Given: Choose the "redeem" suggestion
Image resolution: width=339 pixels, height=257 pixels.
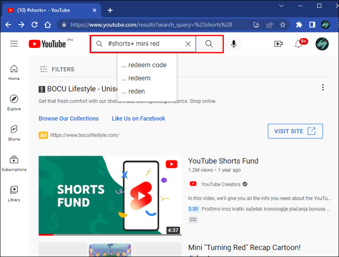Looking at the screenshot, I should point(147,78).
